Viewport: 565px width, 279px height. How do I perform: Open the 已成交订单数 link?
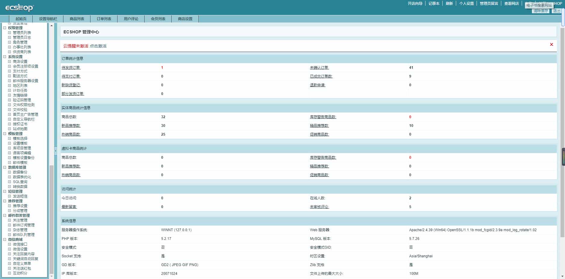tap(321, 76)
